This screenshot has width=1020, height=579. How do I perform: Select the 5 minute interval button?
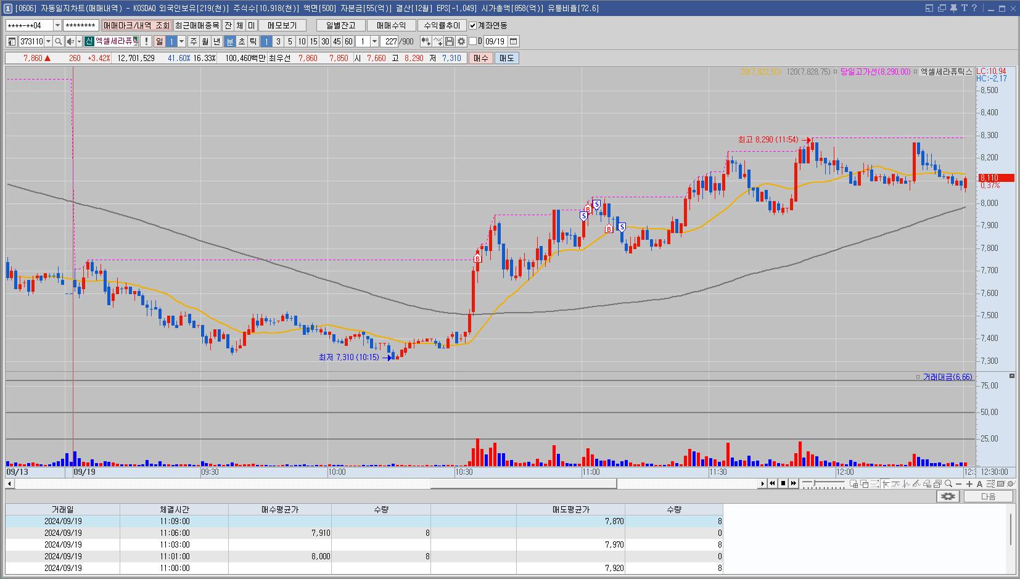pos(290,41)
